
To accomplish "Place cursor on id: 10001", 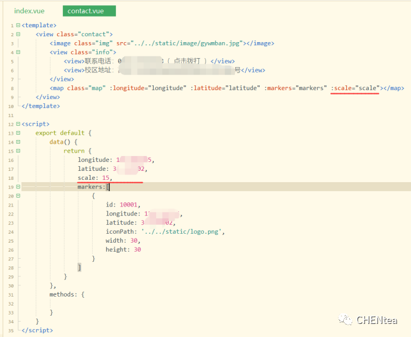I will click(123, 205).
